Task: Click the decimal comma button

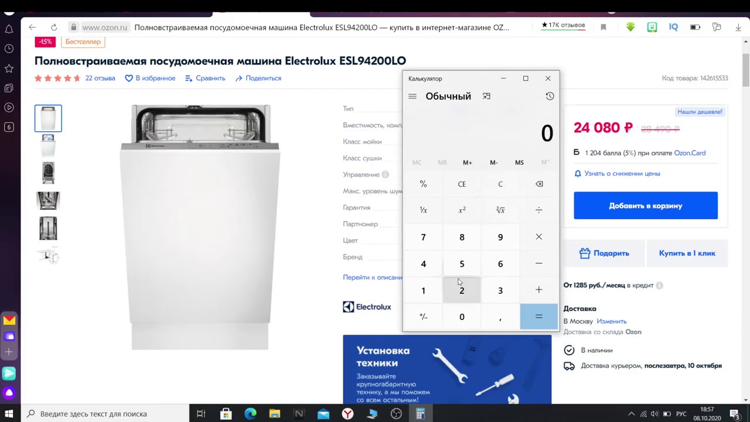Action: point(500,316)
